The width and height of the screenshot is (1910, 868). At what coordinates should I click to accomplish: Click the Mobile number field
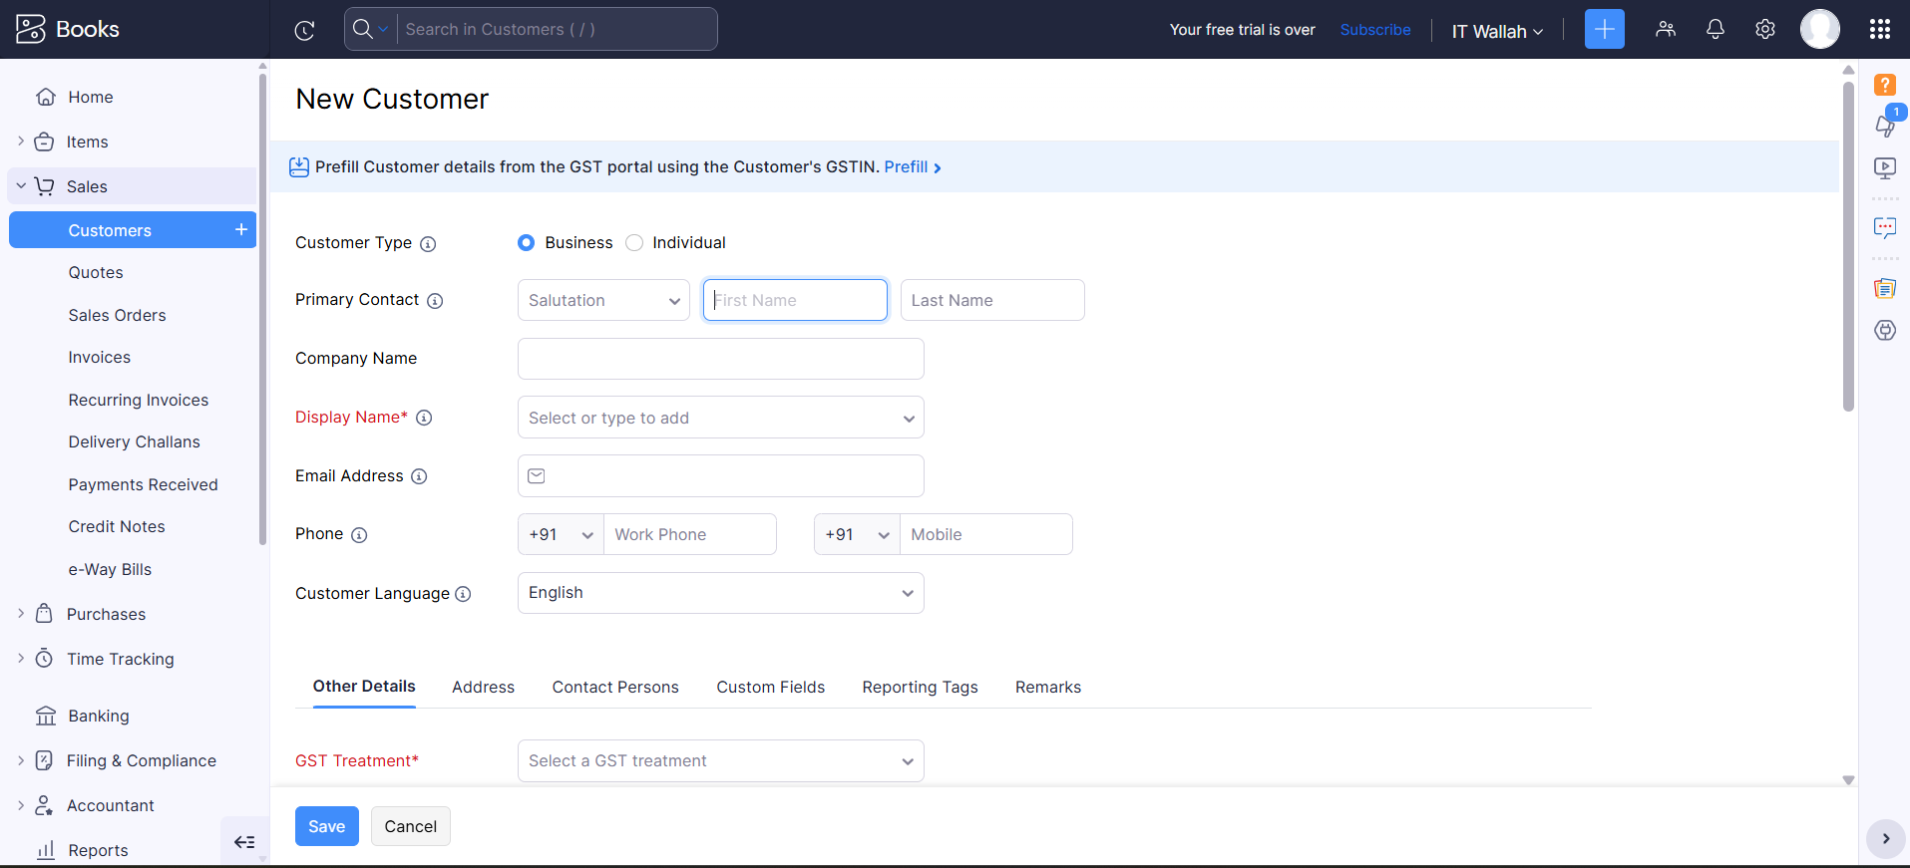point(986,534)
